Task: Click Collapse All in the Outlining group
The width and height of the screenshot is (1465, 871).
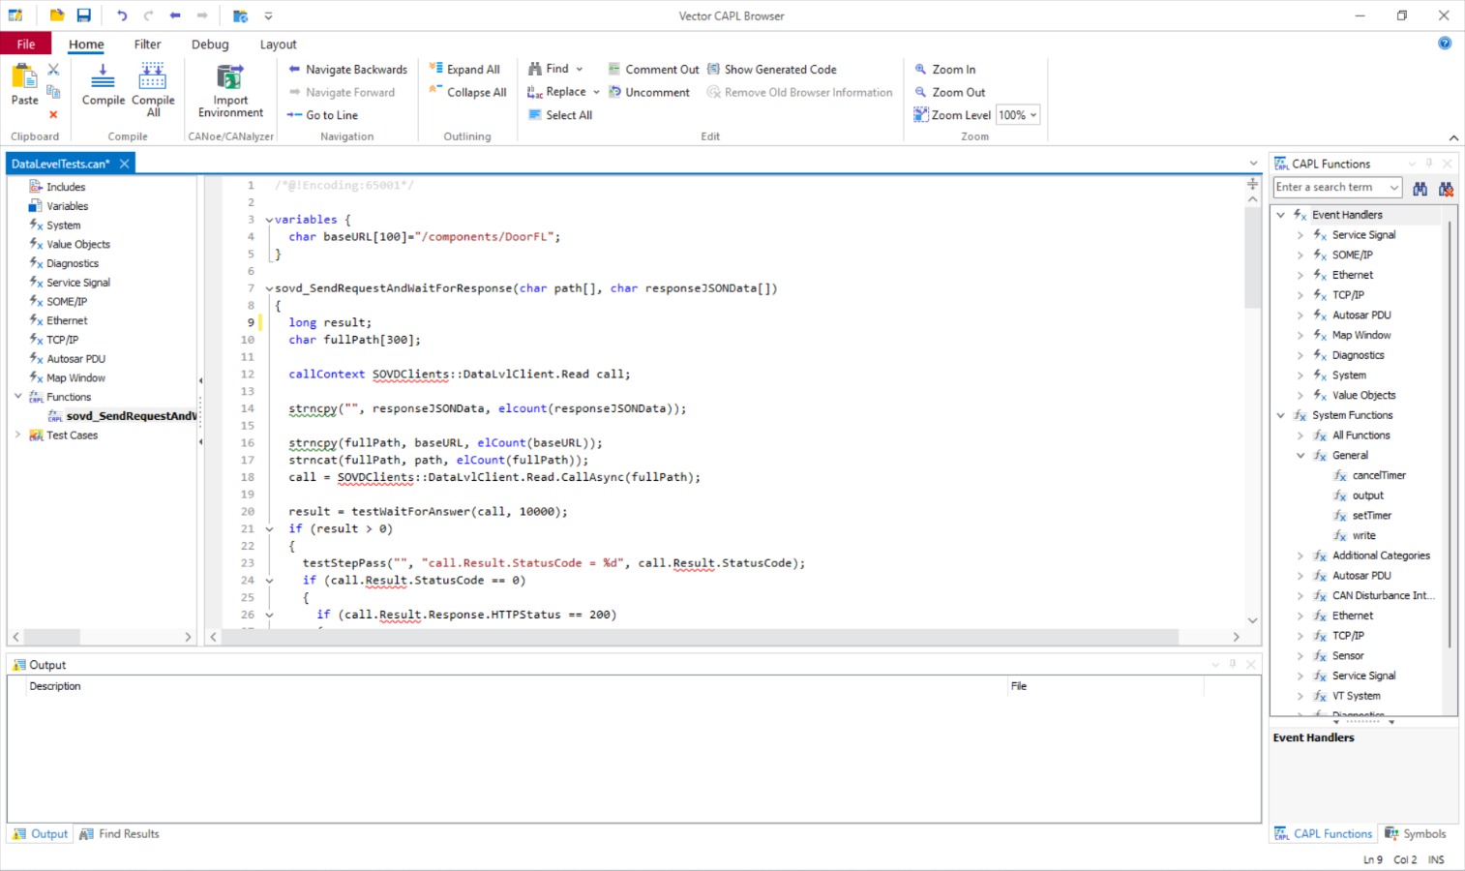Action: pos(467,92)
